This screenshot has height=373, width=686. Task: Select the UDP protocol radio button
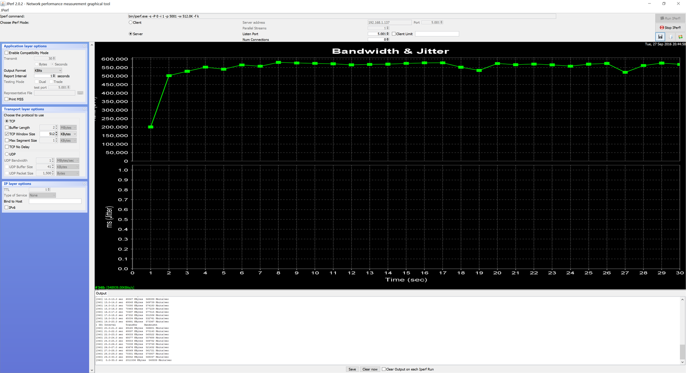[7, 154]
